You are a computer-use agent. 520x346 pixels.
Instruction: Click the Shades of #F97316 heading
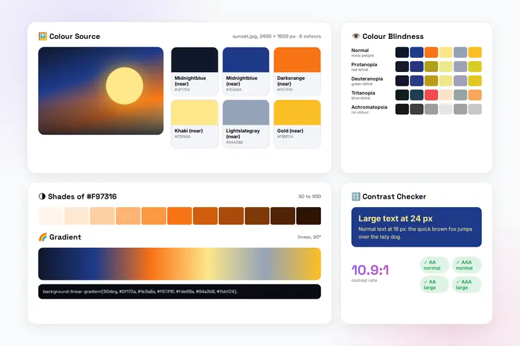pyautogui.click(x=83, y=196)
